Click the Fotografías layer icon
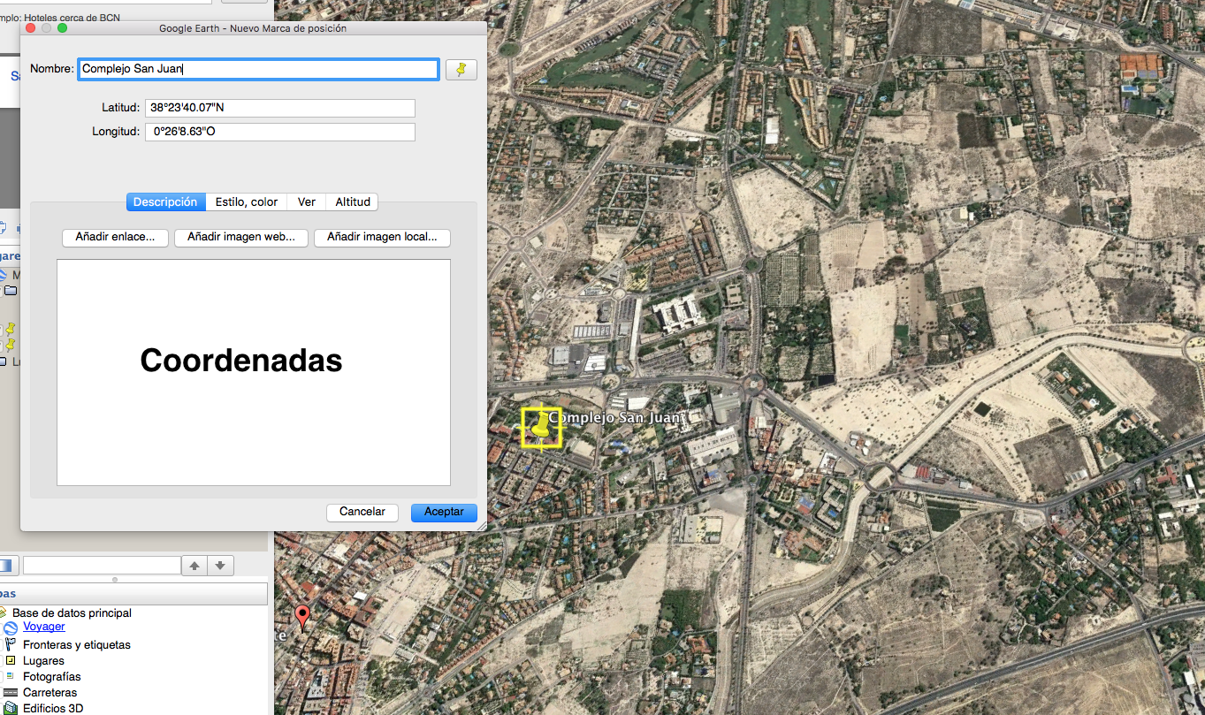Viewport: 1205px width, 715px height. click(x=11, y=676)
